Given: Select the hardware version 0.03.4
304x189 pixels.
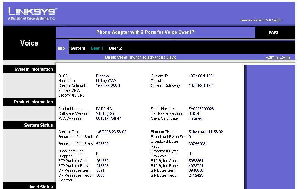Looking at the screenshot, I should pos(194,113).
